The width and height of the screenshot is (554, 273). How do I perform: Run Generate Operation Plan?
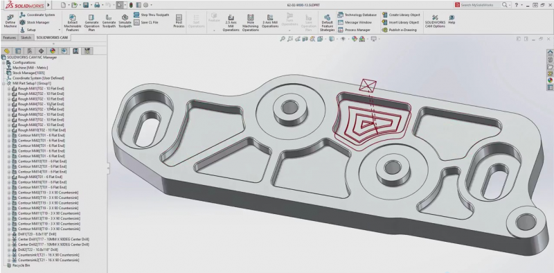91,23
